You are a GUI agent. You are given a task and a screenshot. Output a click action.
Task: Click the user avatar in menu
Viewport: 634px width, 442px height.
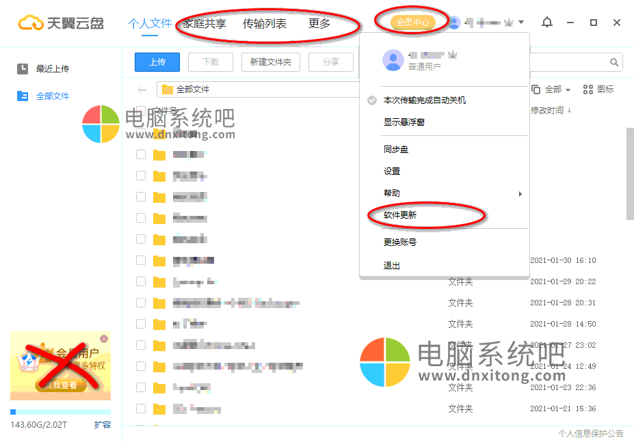(393, 60)
